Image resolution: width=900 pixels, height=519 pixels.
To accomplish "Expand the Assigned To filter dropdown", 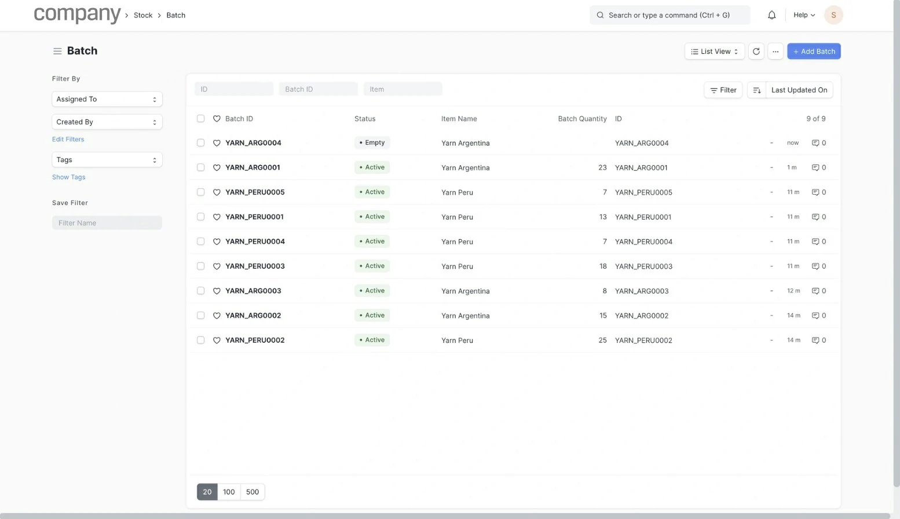I will (107, 99).
